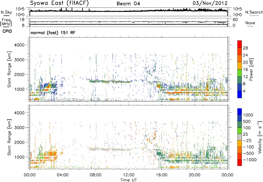Click the light green power colorbar segment
This screenshot has width=263, height=182.
(x=240, y=73)
